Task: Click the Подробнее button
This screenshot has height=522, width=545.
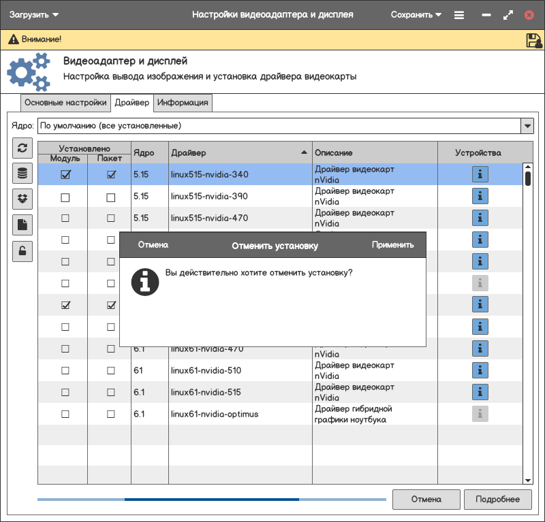Action: [497, 499]
